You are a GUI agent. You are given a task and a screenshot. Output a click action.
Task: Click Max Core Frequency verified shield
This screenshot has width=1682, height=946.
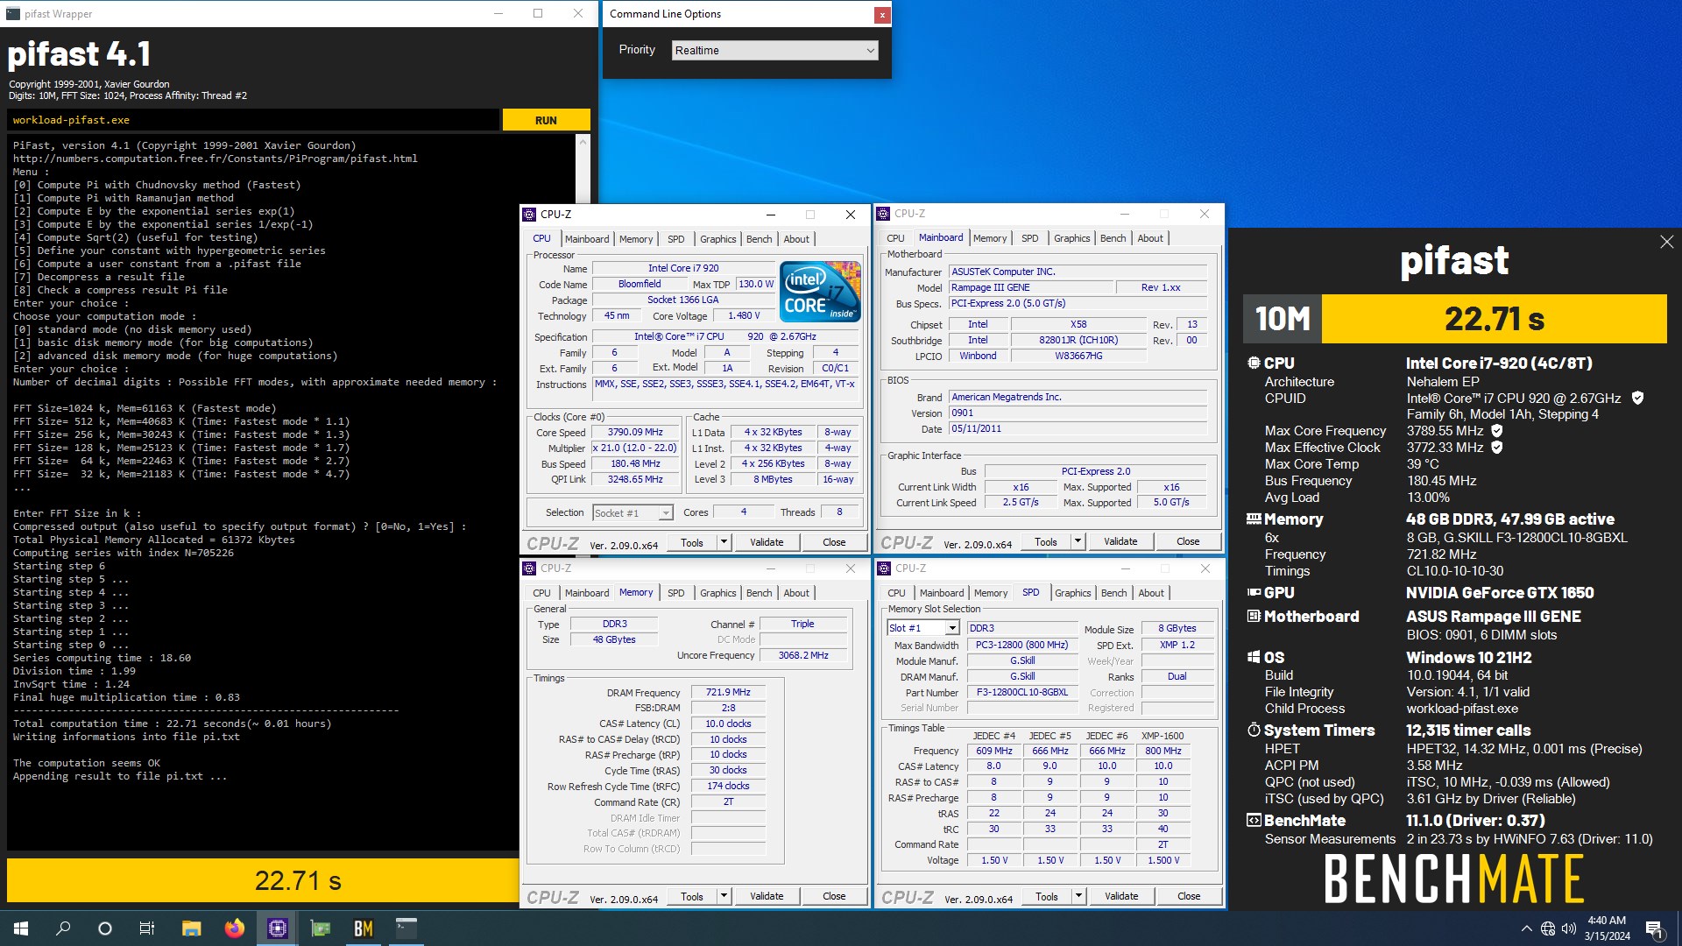(x=1497, y=430)
